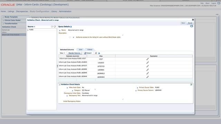Select the VISIT alias cell
Viewport: 221px width, 124px height.
(x=101, y=59)
